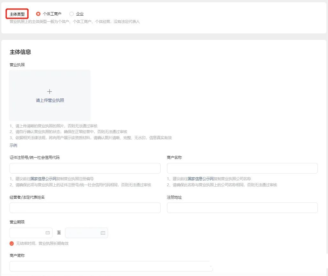Focus the 证件注册号/统一社会信用代码 input field
This screenshot has width=328, height=276.
pos(85,168)
